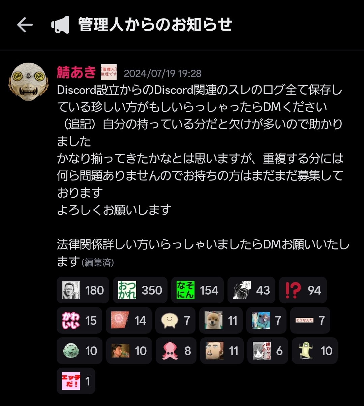Go back using the left arrow
364x406 pixels.
point(25,25)
